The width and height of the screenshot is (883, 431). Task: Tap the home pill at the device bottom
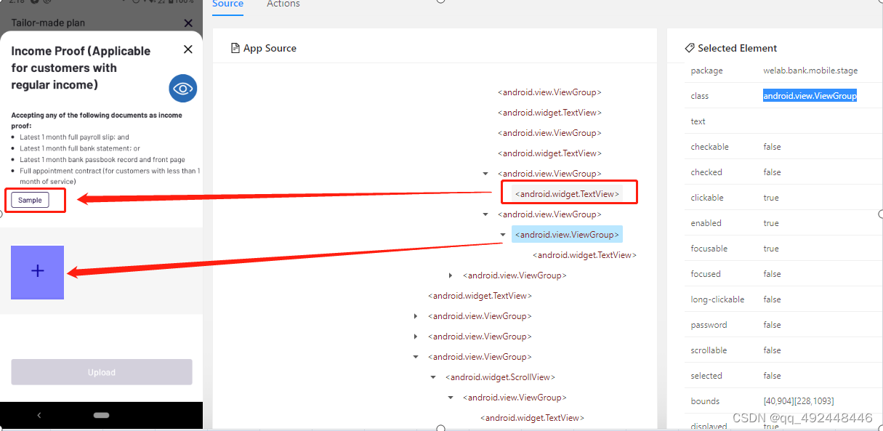click(x=101, y=414)
